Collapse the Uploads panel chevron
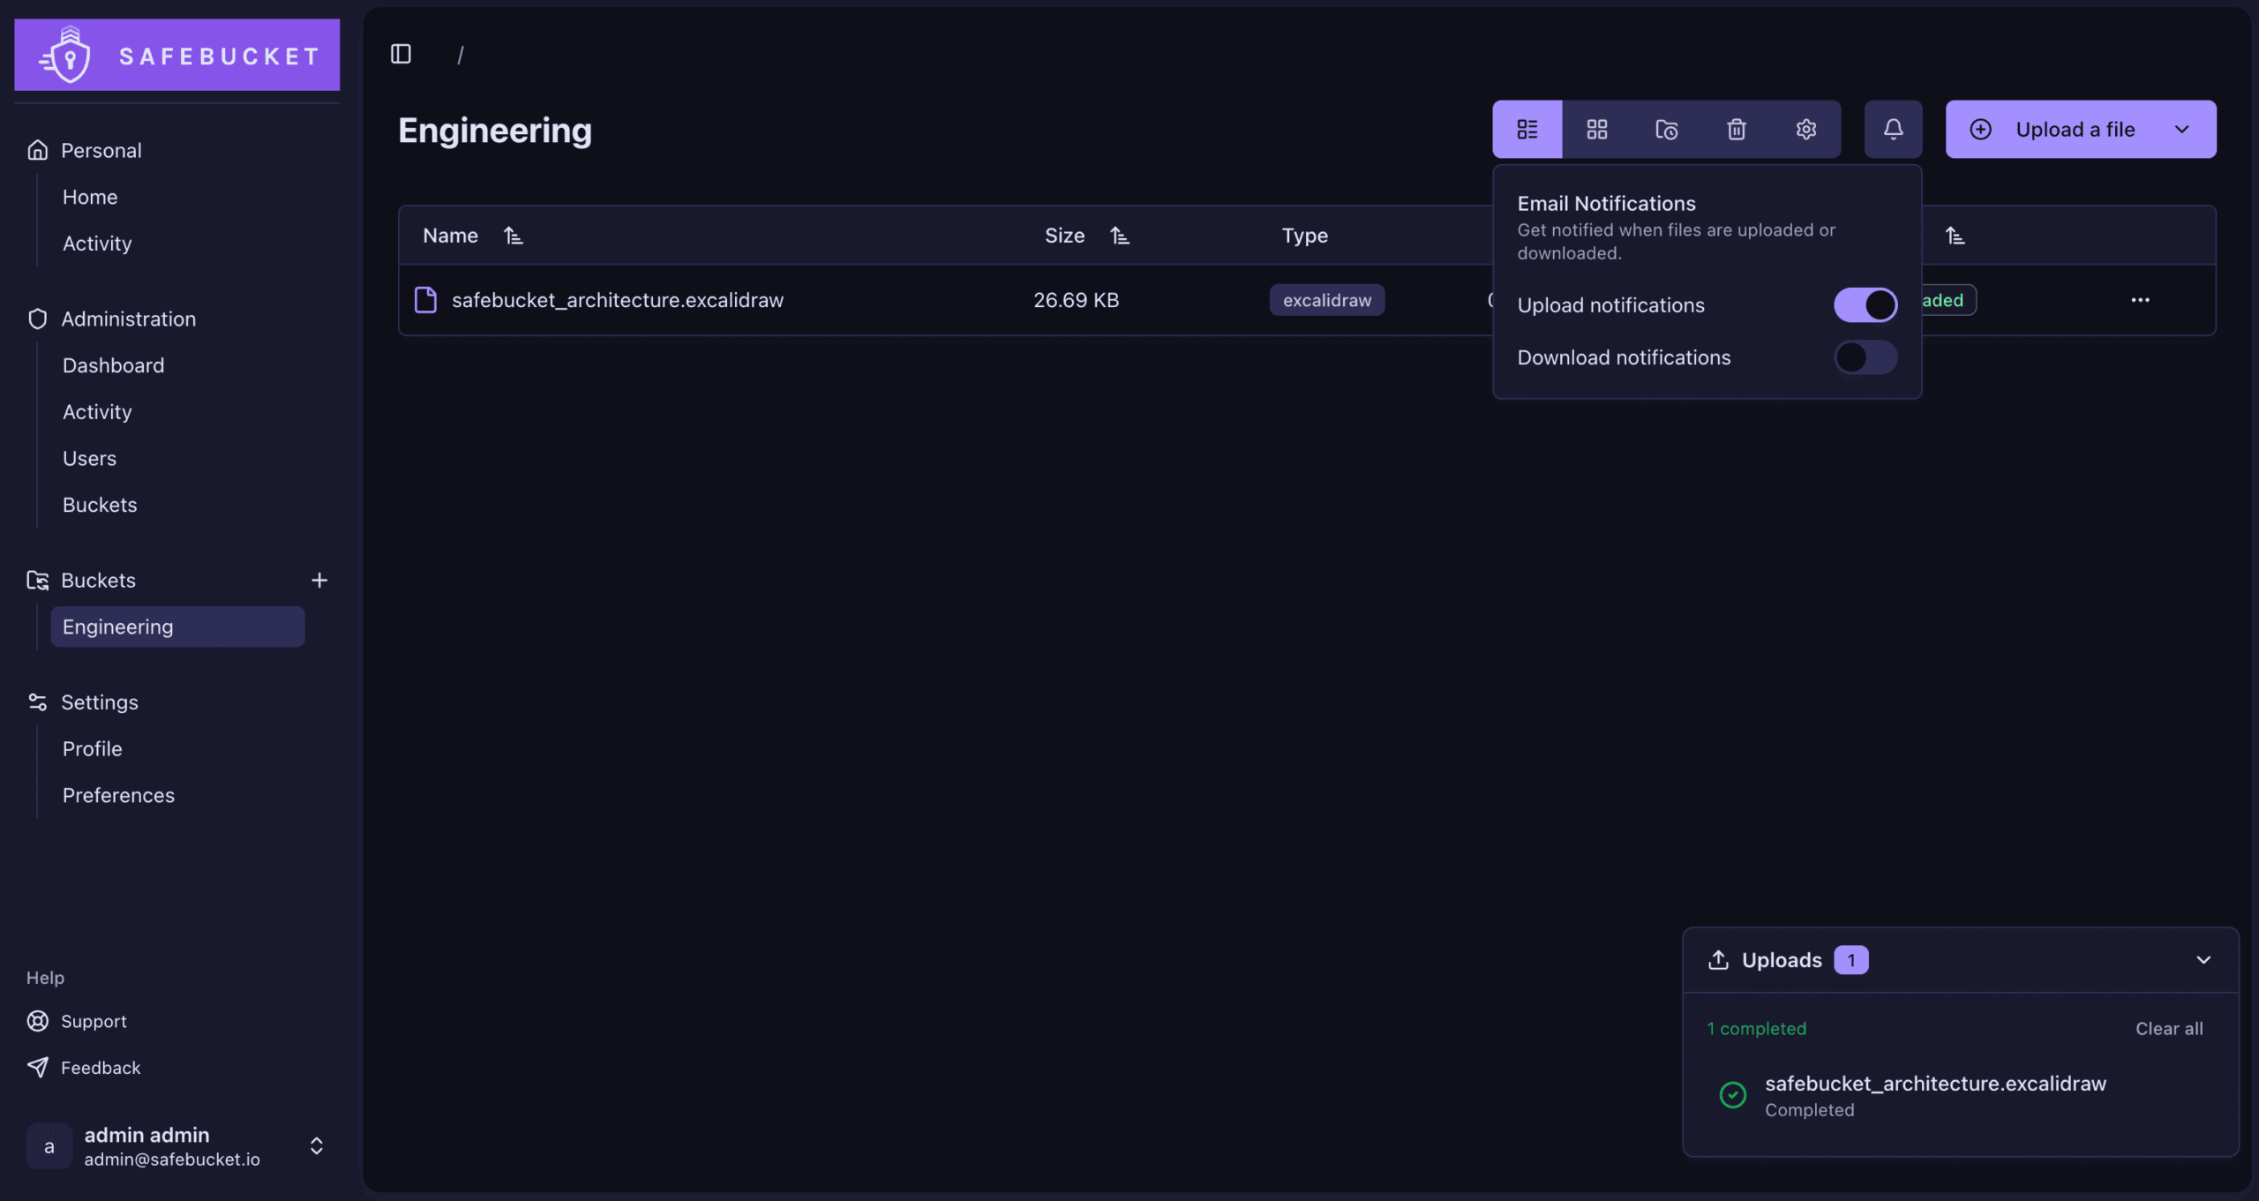The image size is (2259, 1201). (x=2203, y=960)
